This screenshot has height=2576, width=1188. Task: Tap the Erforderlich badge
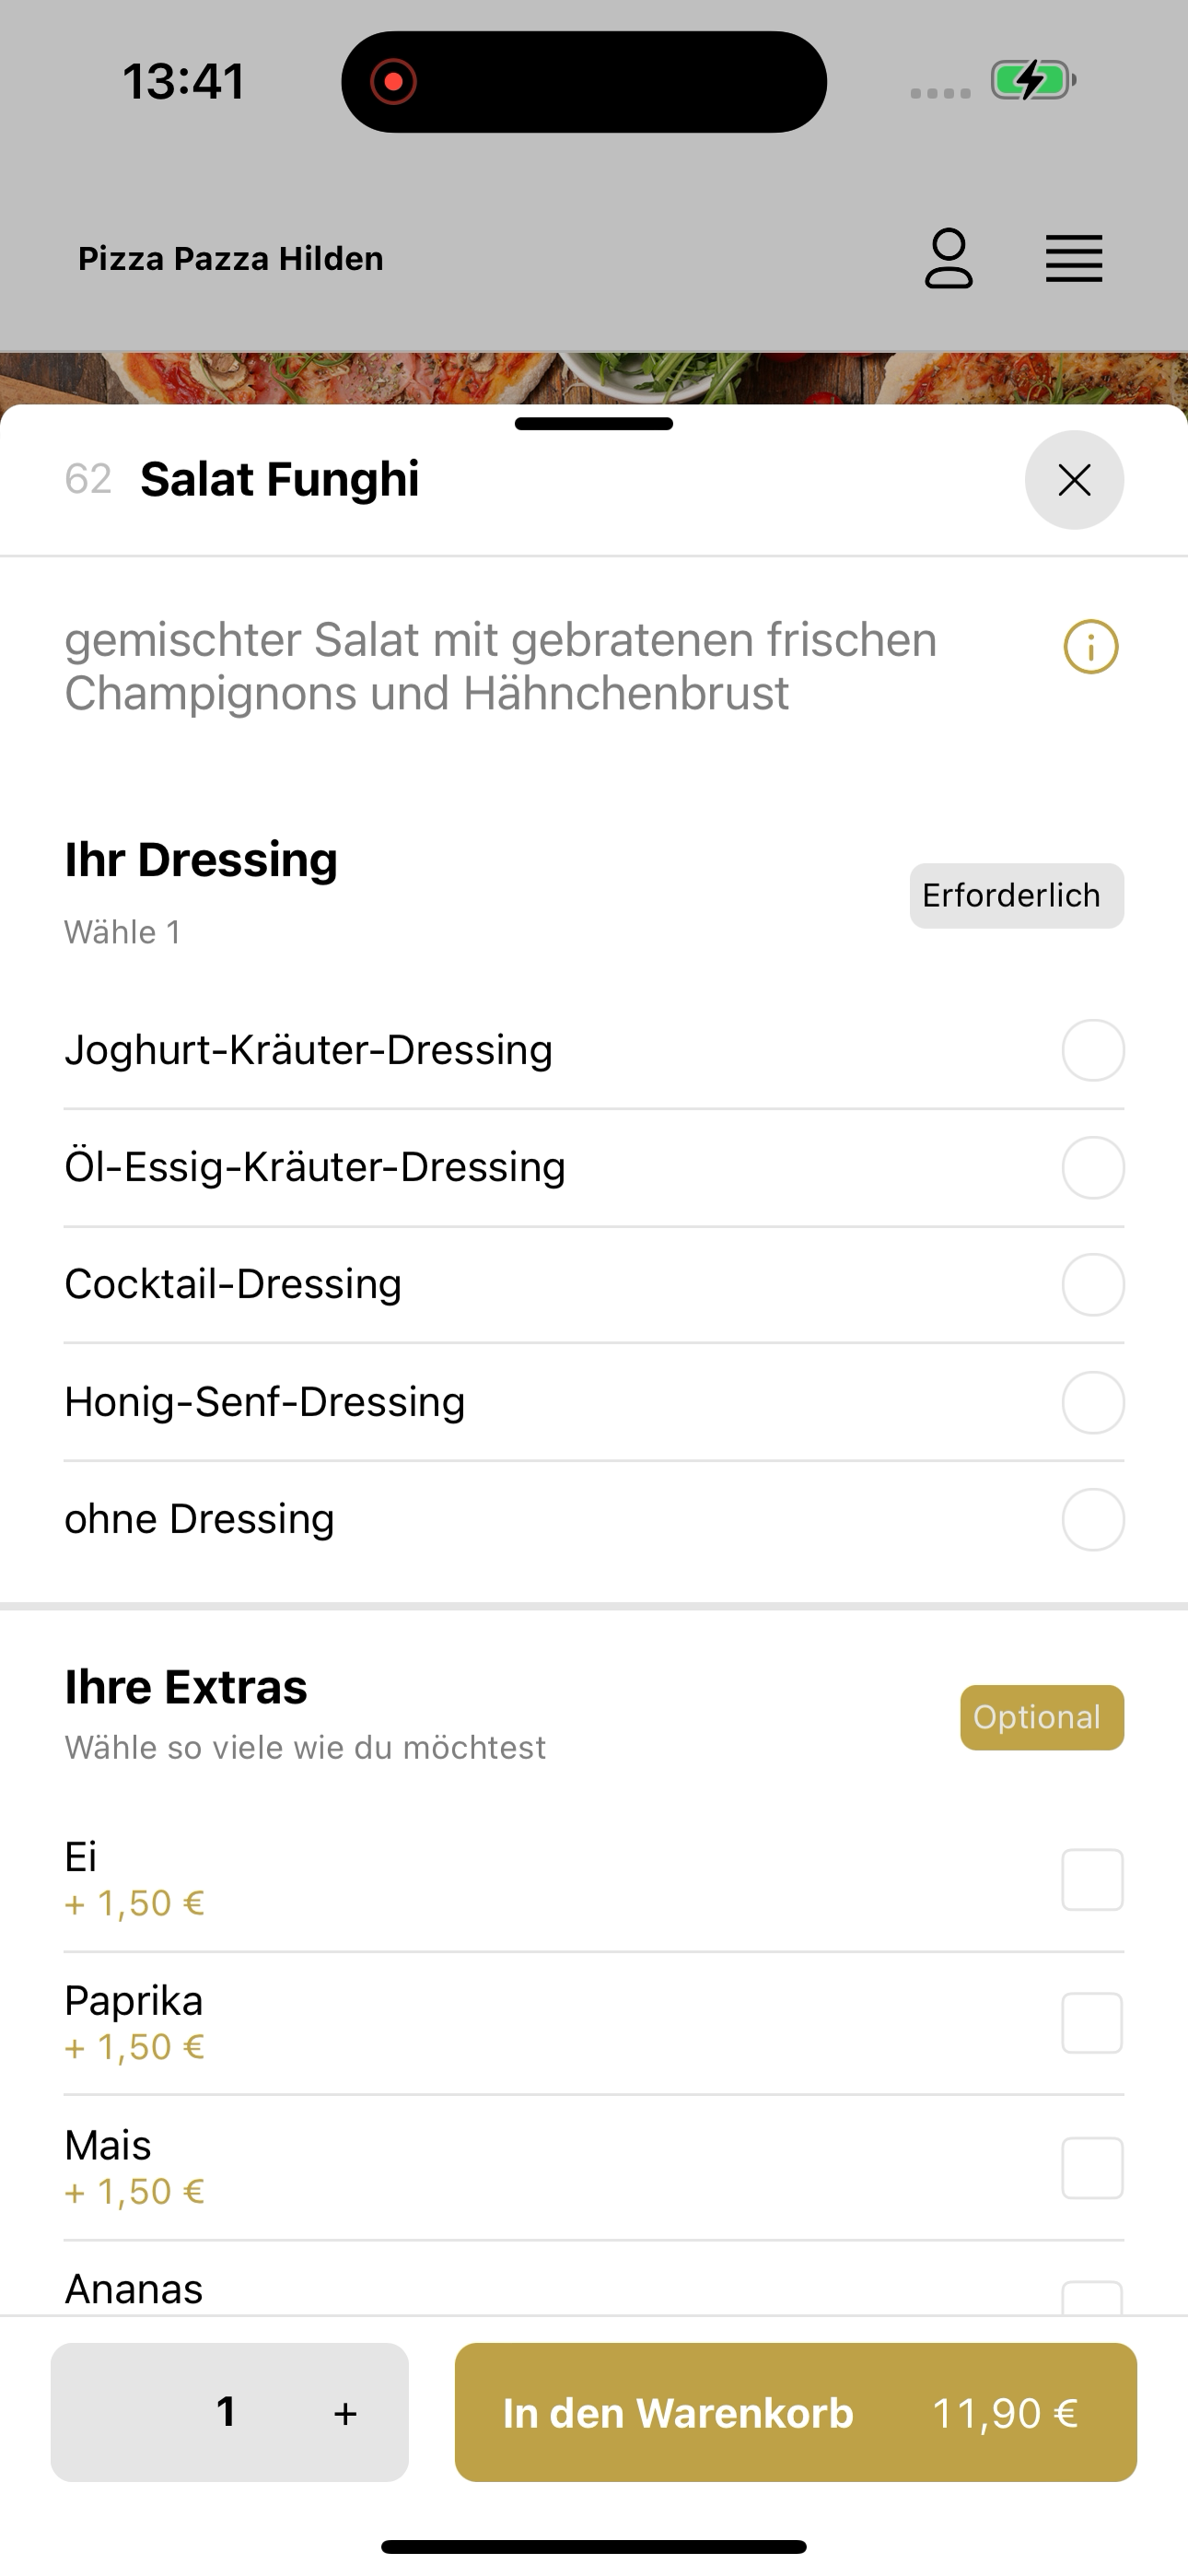[1016, 895]
